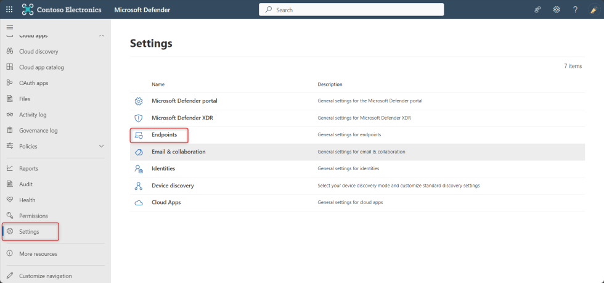Open help question mark icon
Image resolution: width=604 pixels, height=283 pixels.
click(575, 10)
